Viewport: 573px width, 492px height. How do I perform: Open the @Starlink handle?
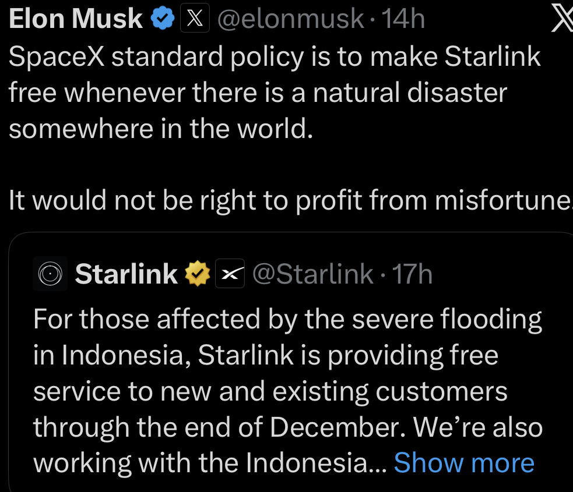click(312, 274)
